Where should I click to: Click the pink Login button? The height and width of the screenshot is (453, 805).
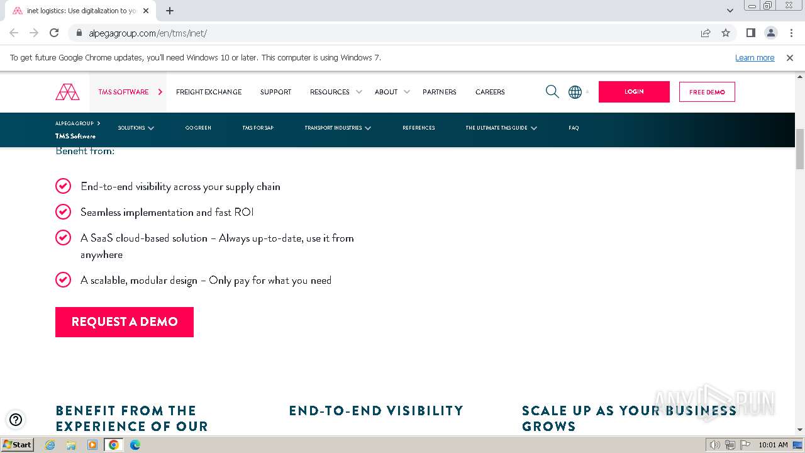coord(634,92)
